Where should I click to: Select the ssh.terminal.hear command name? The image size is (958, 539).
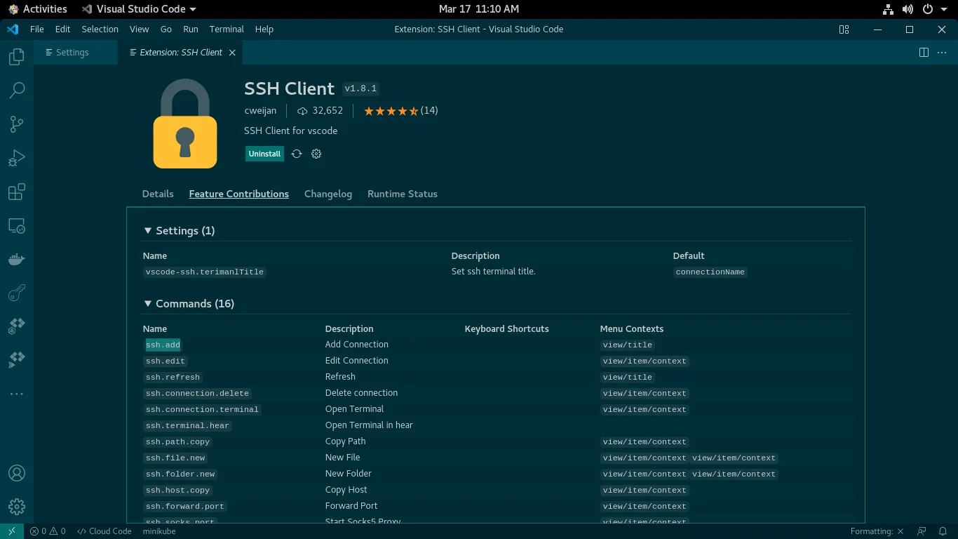[x=187, y=426]
